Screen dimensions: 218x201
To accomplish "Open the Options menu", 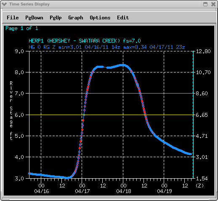I will coord(100,18).
